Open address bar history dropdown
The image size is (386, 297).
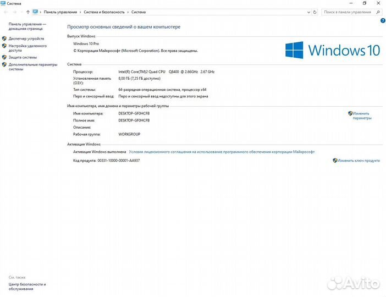click(x=308, y=12)
